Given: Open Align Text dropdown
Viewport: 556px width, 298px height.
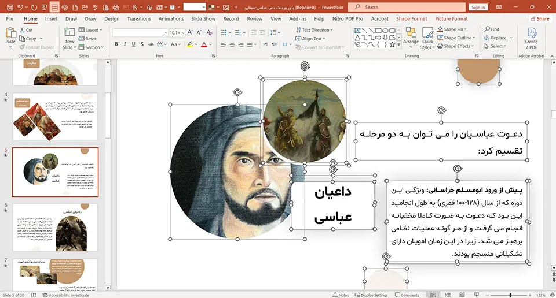Looking at the screenshot, I should pyautogui.click(x=310, y=39).
